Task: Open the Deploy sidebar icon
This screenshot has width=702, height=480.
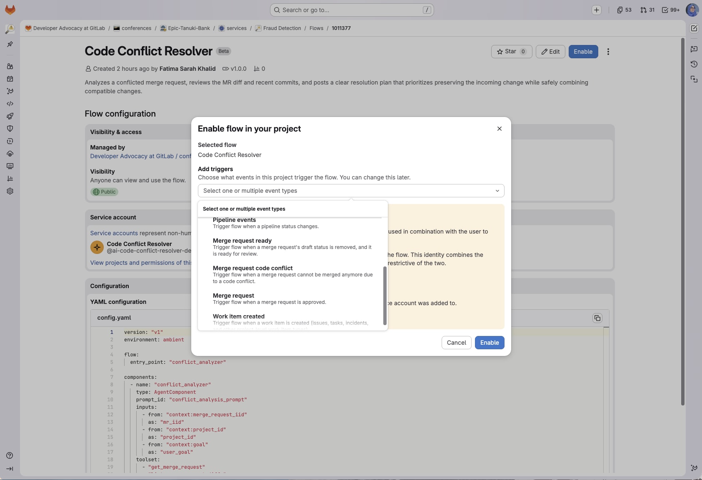Action: 10,141
